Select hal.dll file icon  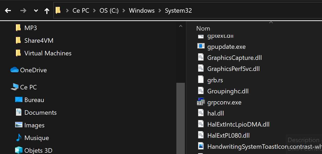(x=201, y=113)
